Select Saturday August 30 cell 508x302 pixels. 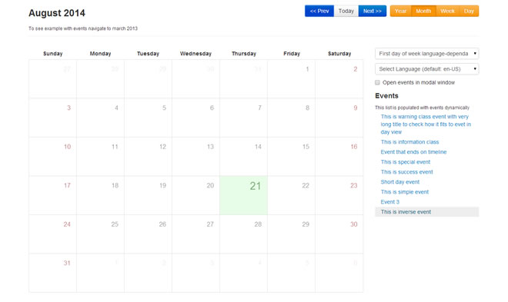(x=339, y=234)
